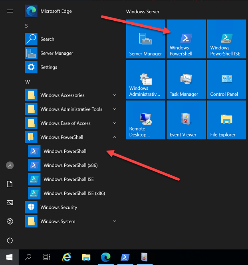Select Windows PowerShell (x86) label
Image resolution: width=248 pixels, height=265 pixels.
[x=71, y=165]
